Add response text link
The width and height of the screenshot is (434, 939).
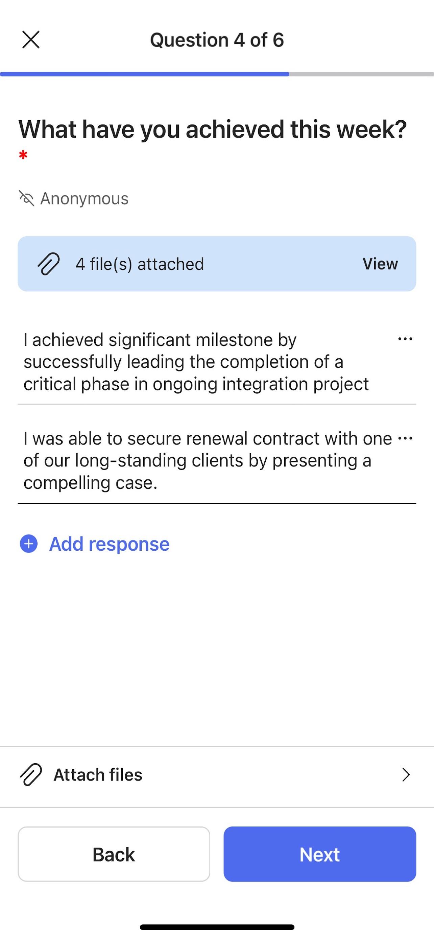point(109,544)
